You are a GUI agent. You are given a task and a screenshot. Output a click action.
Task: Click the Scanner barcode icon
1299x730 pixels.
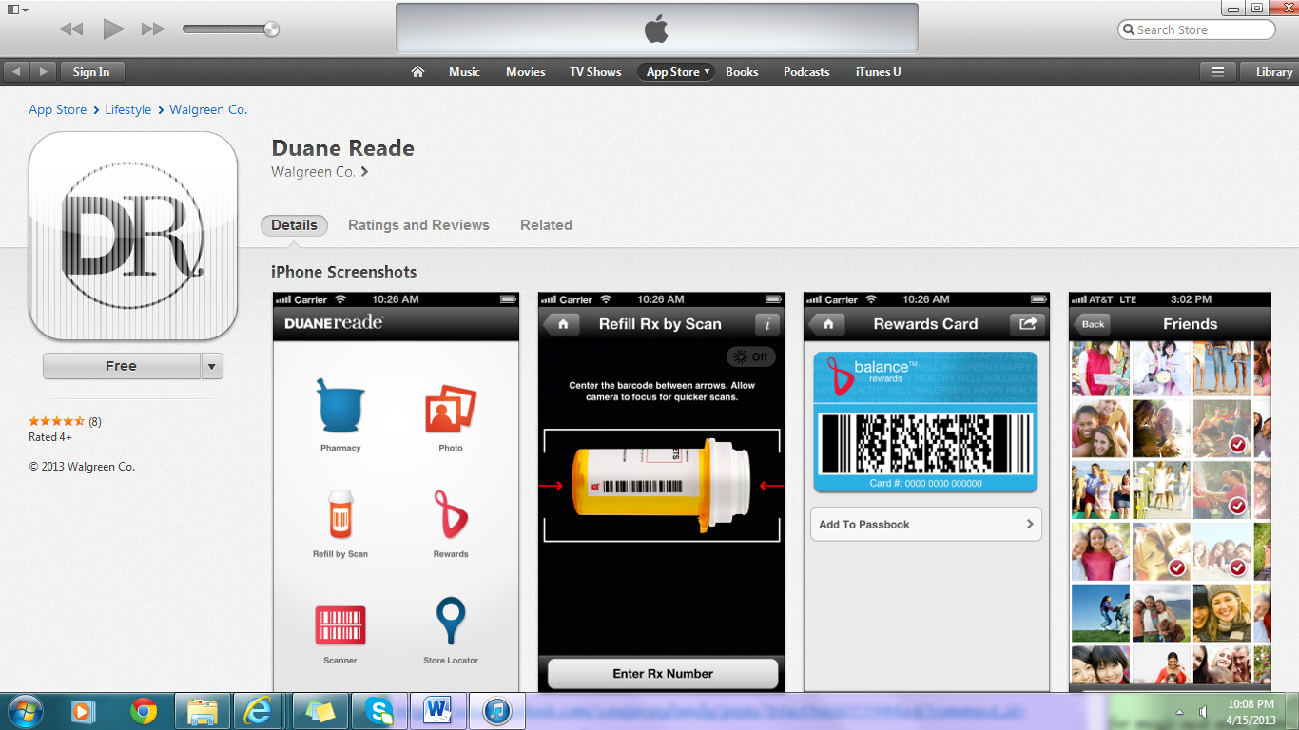pyautogui.click(x=340, y=625)
